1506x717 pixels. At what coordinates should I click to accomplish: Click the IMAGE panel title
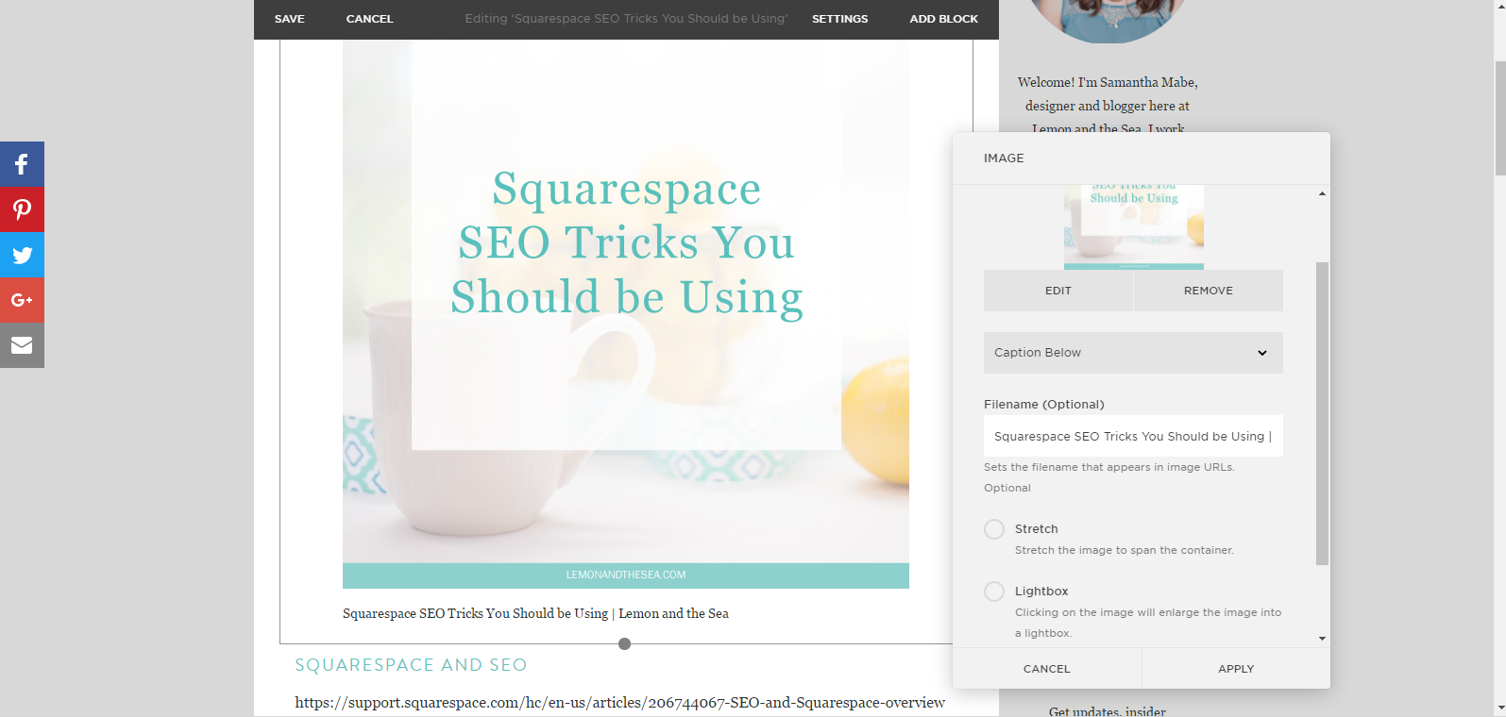click(1004, 158)
